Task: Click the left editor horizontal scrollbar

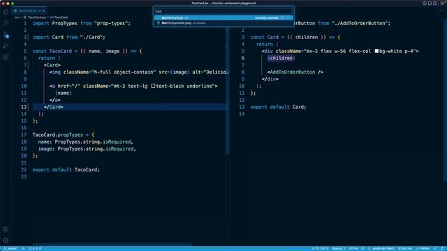Action: 112,245
